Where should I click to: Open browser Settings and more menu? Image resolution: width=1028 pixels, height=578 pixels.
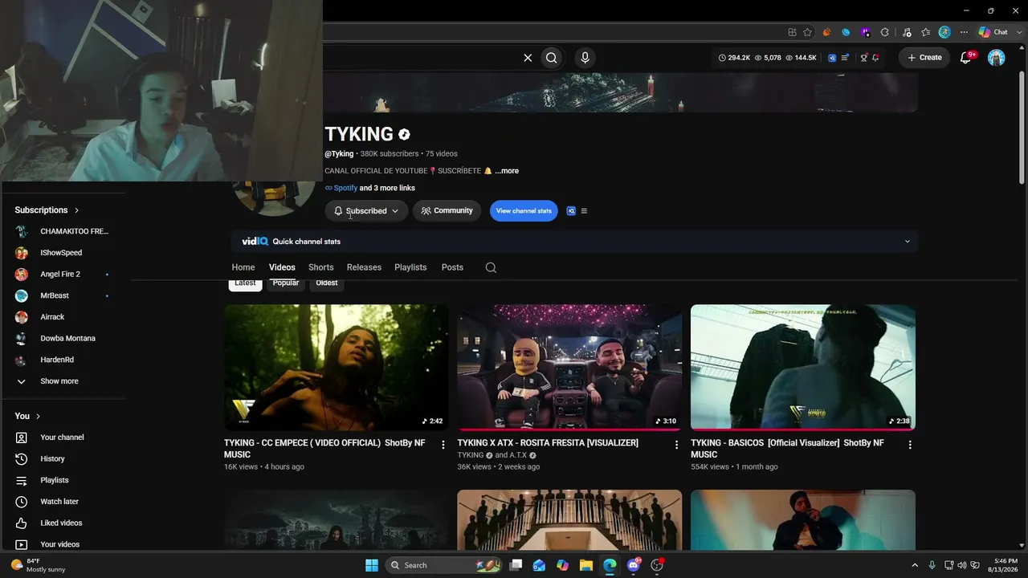pyautogui.click(x=964, y=32)
